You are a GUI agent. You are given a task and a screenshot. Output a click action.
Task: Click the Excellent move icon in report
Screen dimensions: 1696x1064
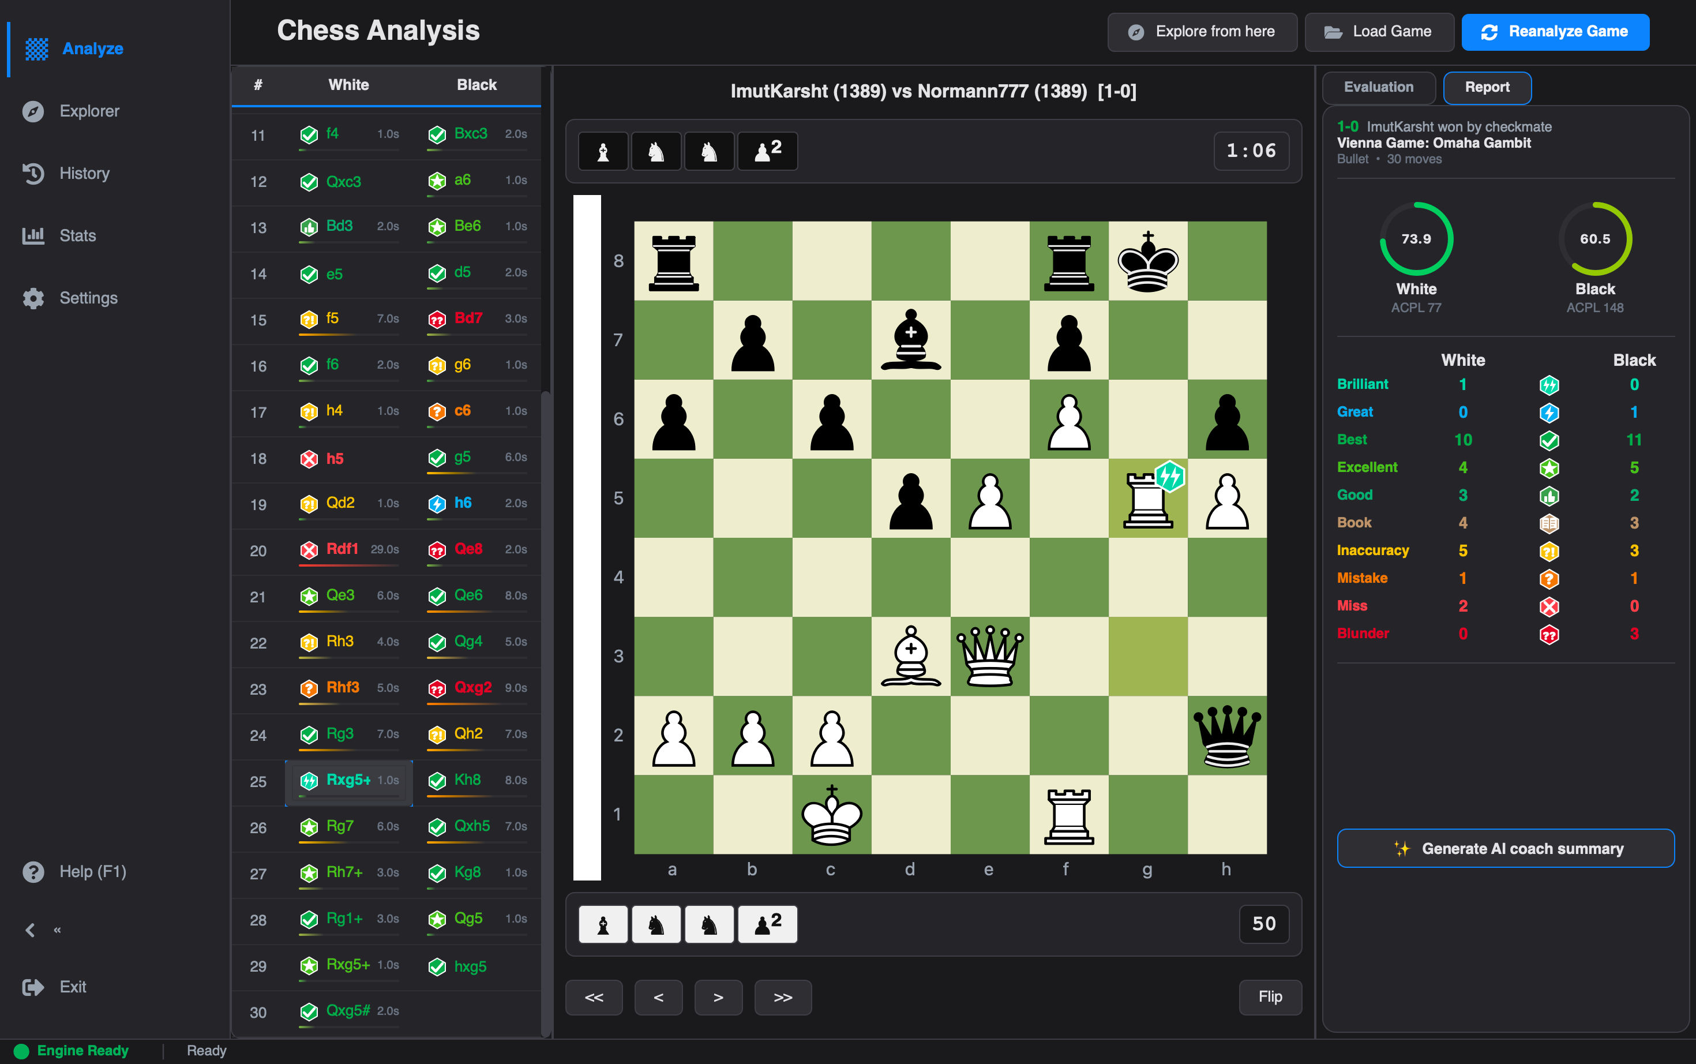pyautogui.click(x=1549, y=468)
